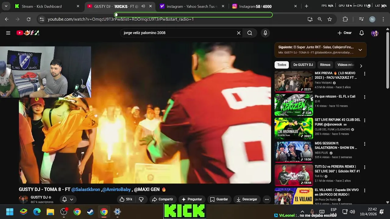The width and height of the screenshot is (390, 219).
Task: View site information icon in address bar
Action: coord(42,19)
